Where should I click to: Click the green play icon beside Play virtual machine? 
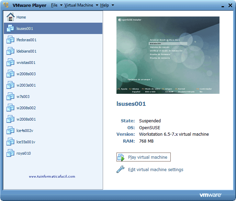(121, 157)
